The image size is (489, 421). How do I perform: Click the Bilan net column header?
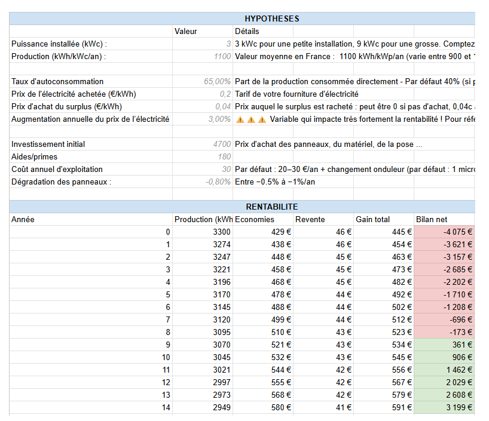coord(442,219)
